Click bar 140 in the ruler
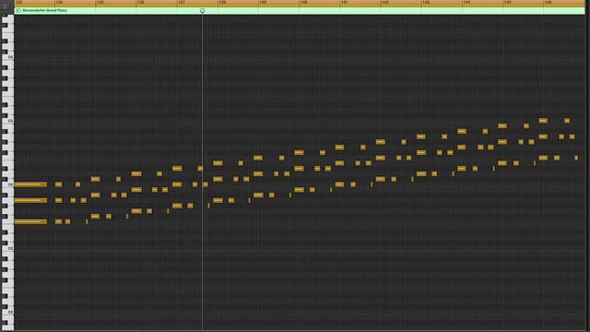Image resolution: width=590 pixels, height=332 pixels. click(x=303, y=2)
